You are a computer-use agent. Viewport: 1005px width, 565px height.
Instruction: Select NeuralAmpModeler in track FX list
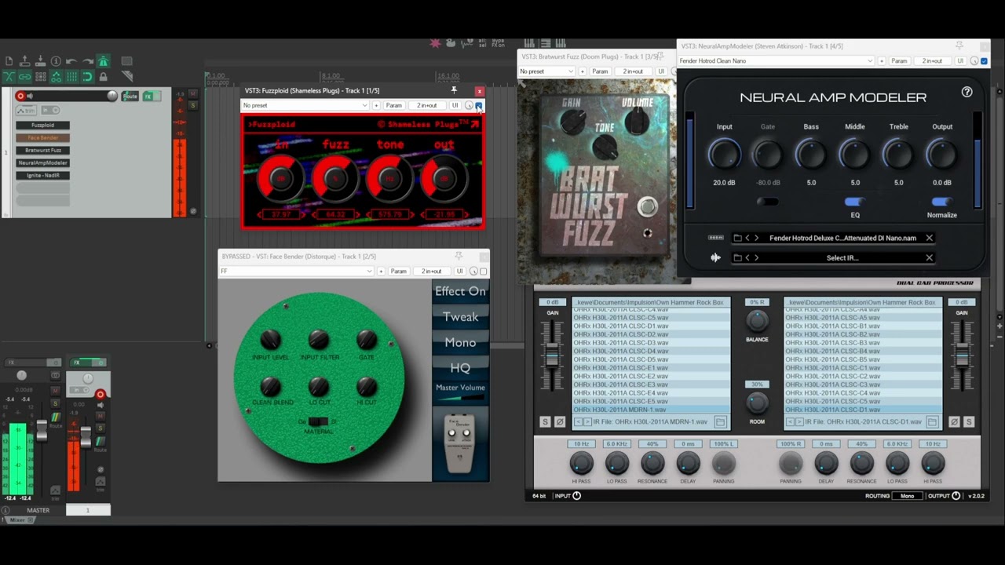coord(42,162)
